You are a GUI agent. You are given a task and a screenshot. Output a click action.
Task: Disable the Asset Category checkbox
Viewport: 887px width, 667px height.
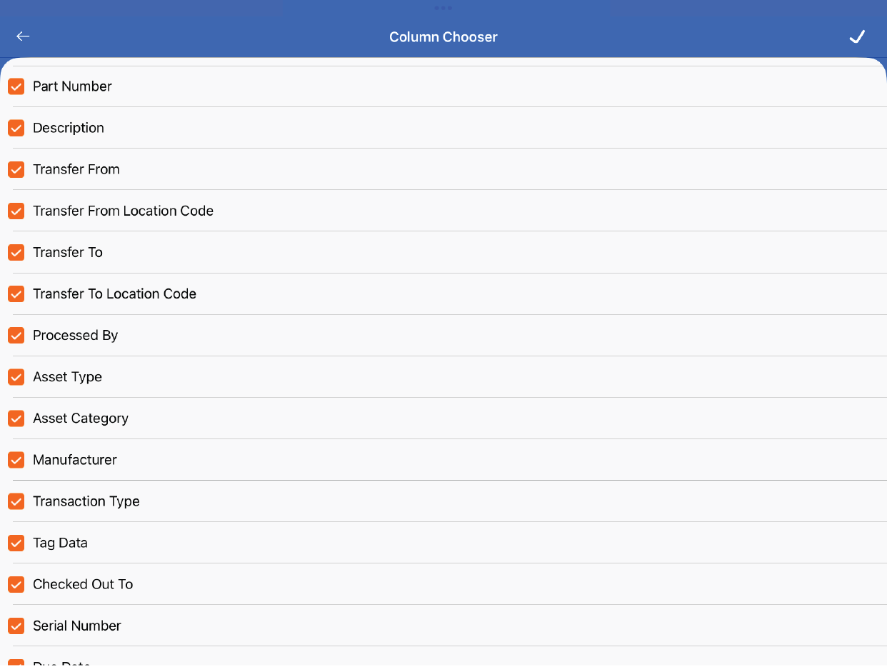coord(16,418)
